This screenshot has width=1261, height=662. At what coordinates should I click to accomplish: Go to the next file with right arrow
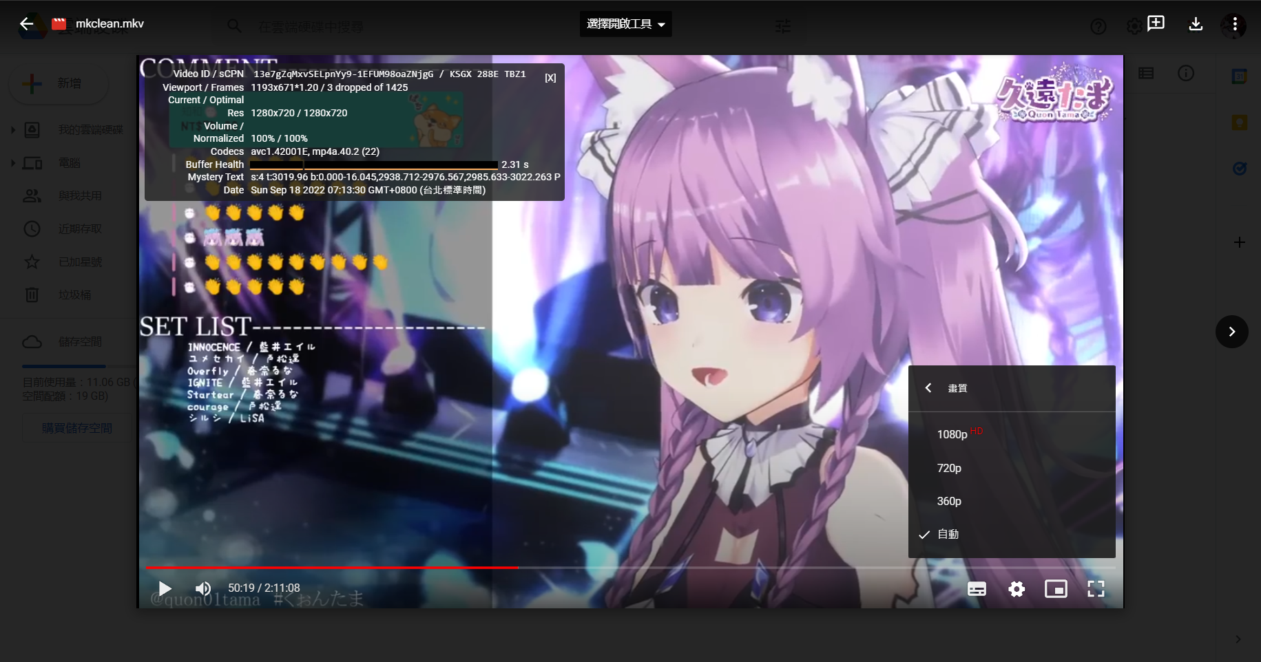(1231, 332)
